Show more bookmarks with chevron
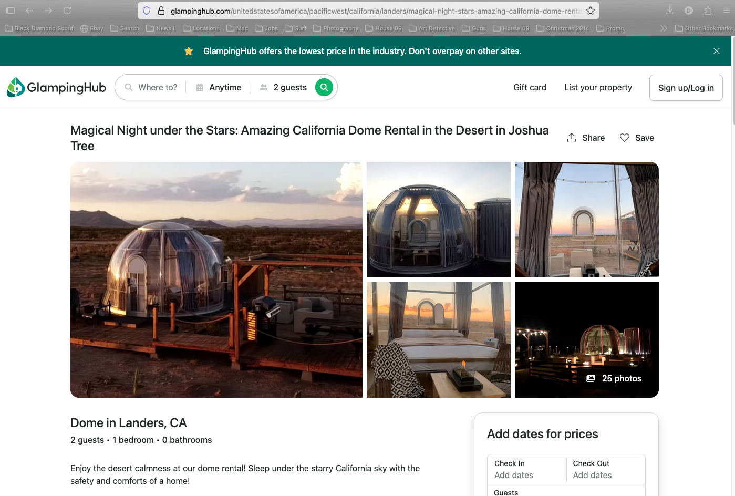This screenshot has height=496, width=735. coord(664,28)
